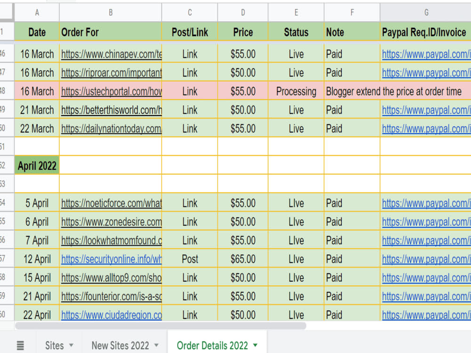Select the '7 April' date cell
The height and width of the screenshot is (353, 471).
[x=37, y=240]
